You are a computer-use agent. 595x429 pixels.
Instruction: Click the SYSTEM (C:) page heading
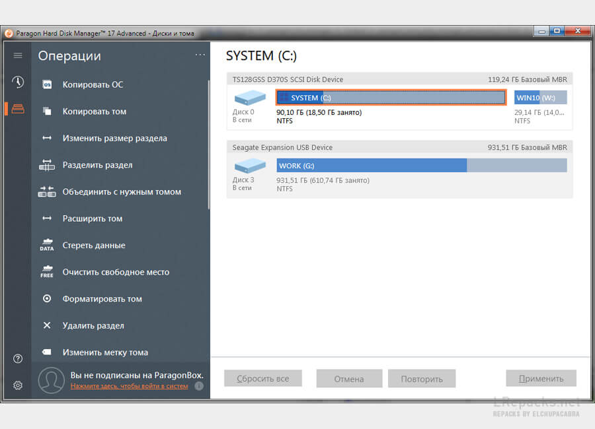click(x=261, y=55)
